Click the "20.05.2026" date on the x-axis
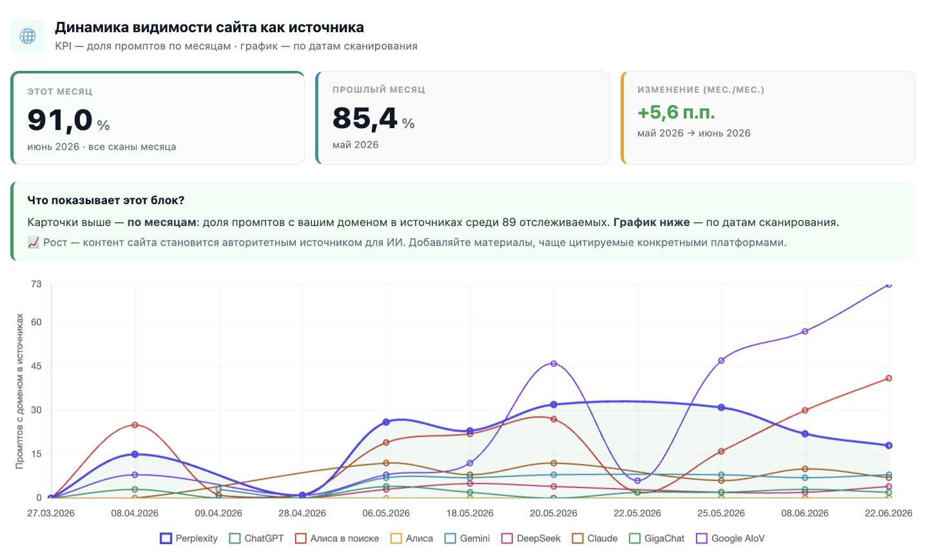The image size is (928, 559). [x=554, y=513]
